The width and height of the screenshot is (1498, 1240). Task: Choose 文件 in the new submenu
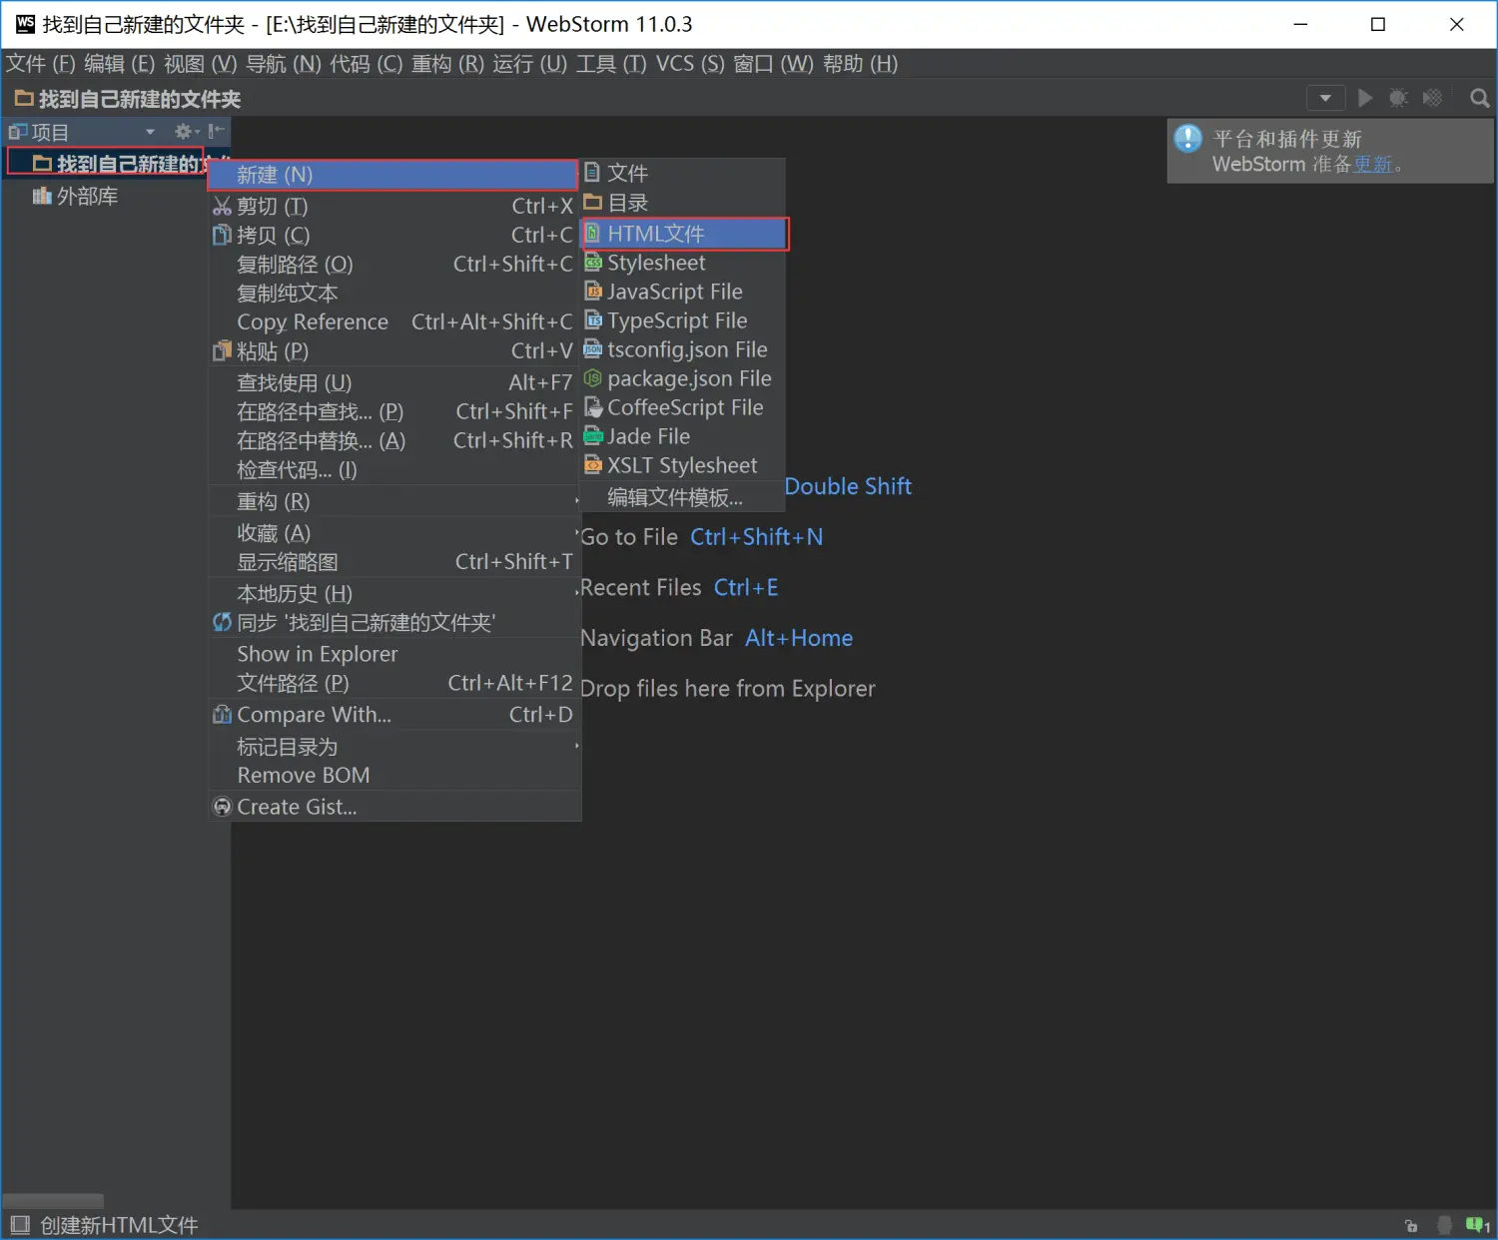pyautogui.click(x=683, y=173)
